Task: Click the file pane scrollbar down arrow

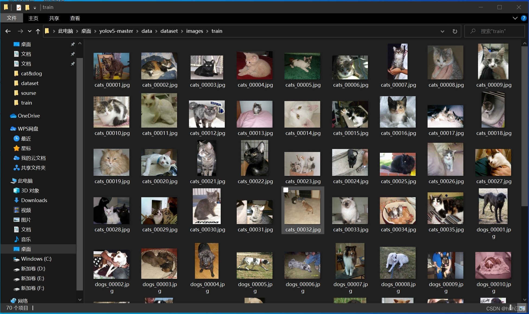Action: coord(525,300)
